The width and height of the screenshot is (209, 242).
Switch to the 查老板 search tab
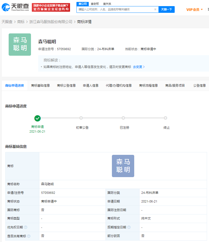pyautogui.click(x=94, y=4)
